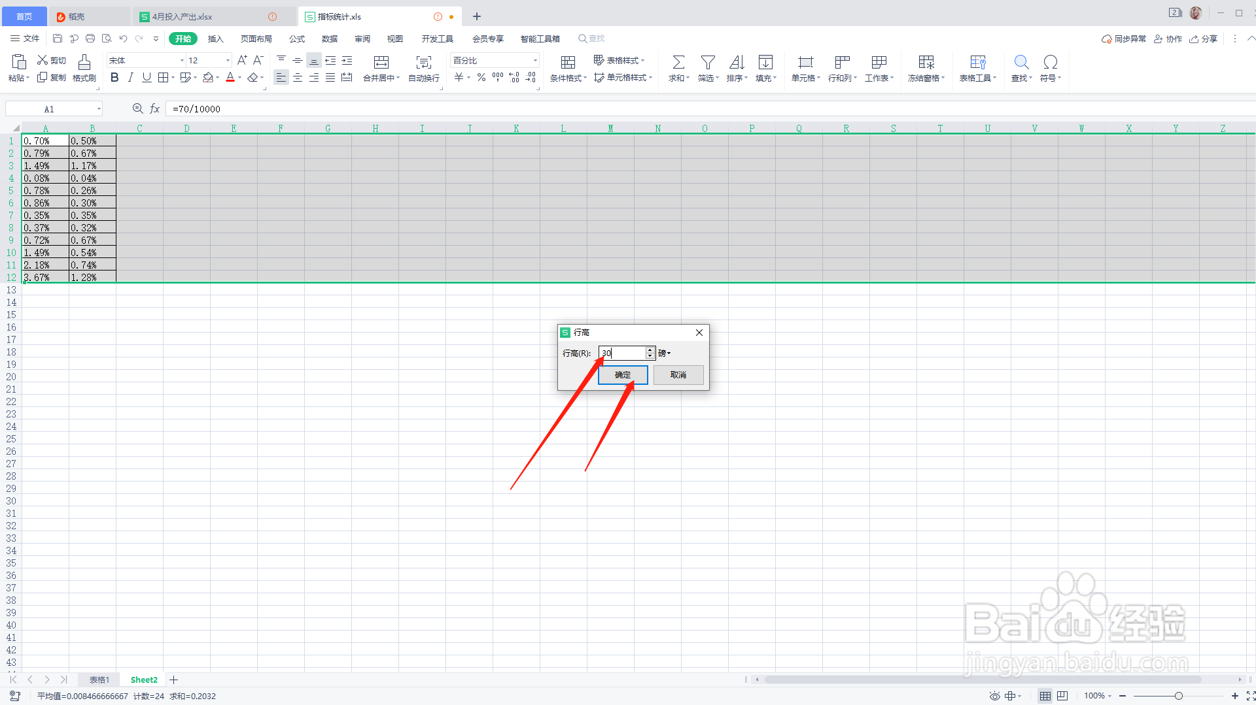Open the 文件 File menu
Image resolution: width=1256 pixels, height=705 pixels.
point(25,39)
